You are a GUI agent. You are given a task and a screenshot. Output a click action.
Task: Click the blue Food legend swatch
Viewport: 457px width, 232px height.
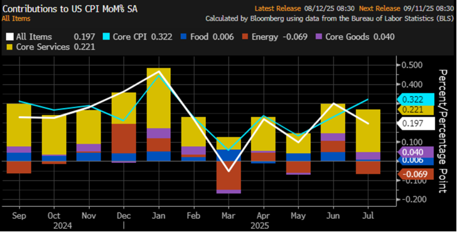coord(183,36)
